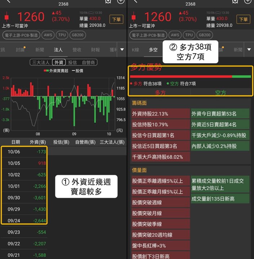The height and width of the screenshot is (259, 254).
Task: Tap the back arrow in right panel
Action: pos(136,1)
